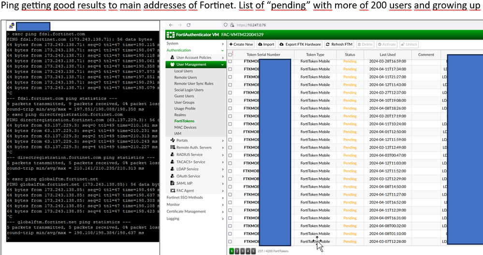The height and width of the screenshot is (255, 483).
Task: Click the Remote Auth. Servers icon
Action: pyautogui.click(x=173, y=147)
